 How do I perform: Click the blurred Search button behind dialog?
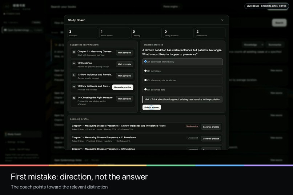279,23
